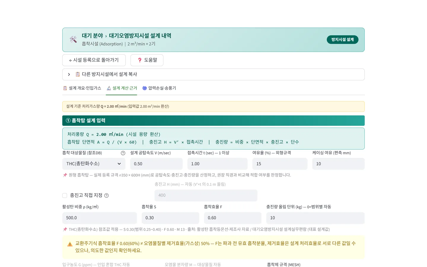Image resolution: width=427 pixels, height=267 pixels.
Task: Open the 압력손실·송풍기 tab
Action: click(159, 88)
